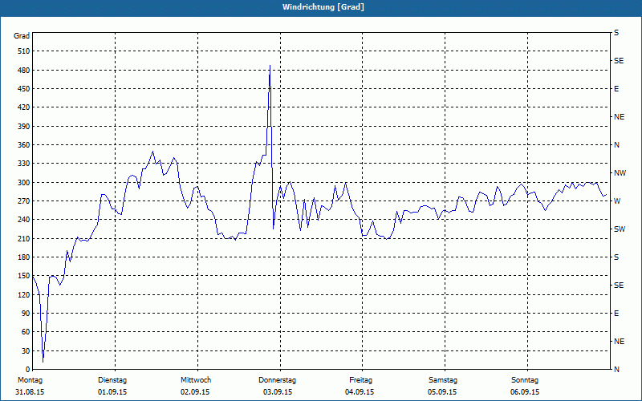Select the 31.08.15 date label
The height and width of the screenshot is (401, 642).
(30, 392)
